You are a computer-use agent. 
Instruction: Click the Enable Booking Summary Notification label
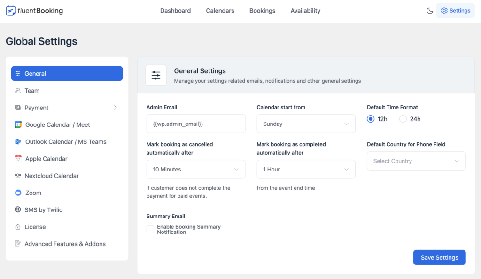[x=189, y=229]
